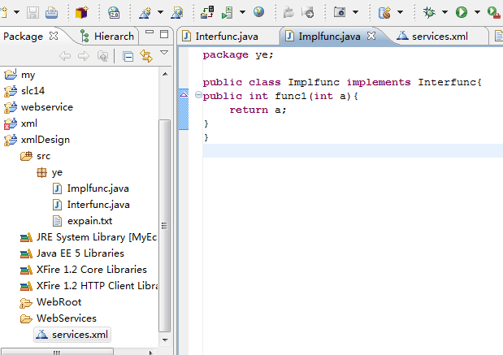The image size is (503, 355).
Task: Click the Forward navigation arrow in Package view
Action: [84, 56]
